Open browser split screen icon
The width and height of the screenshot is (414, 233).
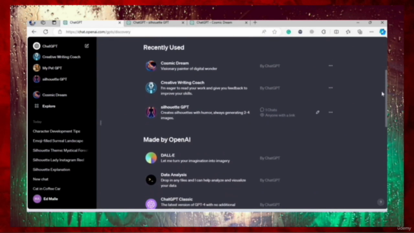pyautogui.click(x=336, y=32)
